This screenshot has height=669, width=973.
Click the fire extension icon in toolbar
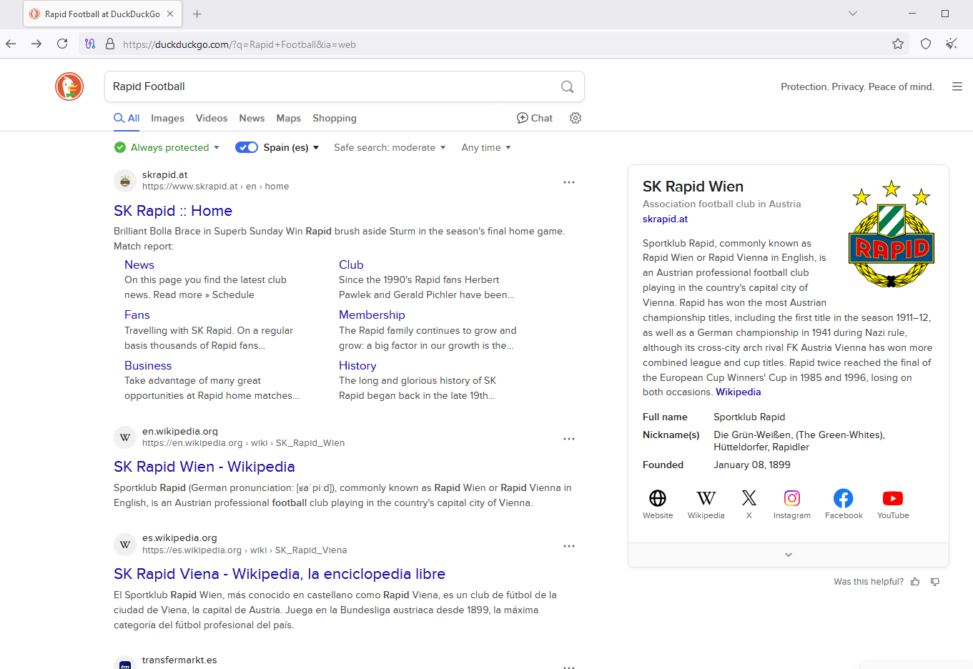952,44
